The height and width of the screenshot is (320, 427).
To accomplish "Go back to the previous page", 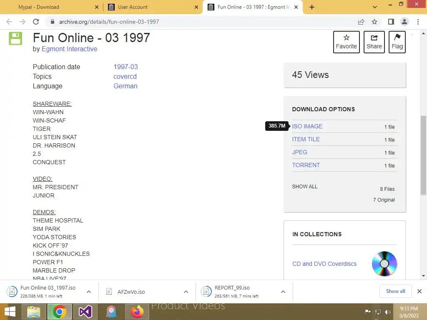I will coord(9,22).
